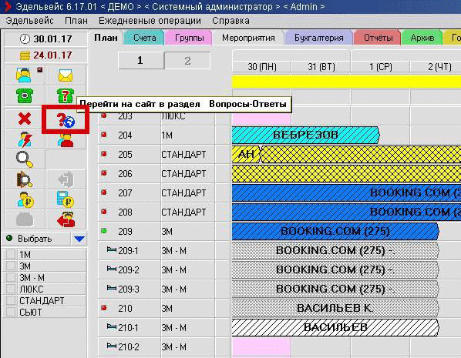The height and width of the screenshot is (358, 461).
Task: Select the ВЕБРЕЗОВ cyan booking bar
Action: coord(305,135)
